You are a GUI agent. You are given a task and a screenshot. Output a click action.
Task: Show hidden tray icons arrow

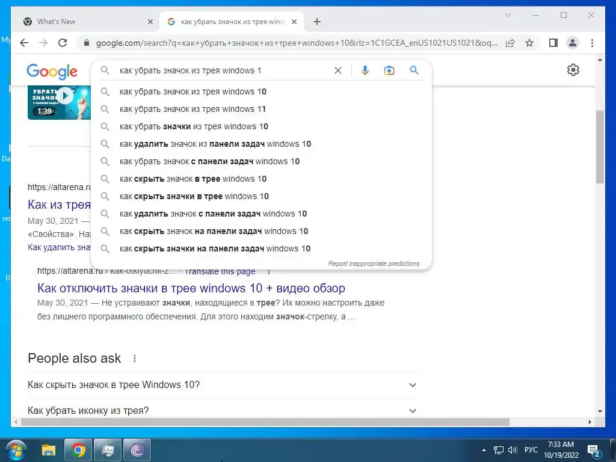[x=484, y=450]
